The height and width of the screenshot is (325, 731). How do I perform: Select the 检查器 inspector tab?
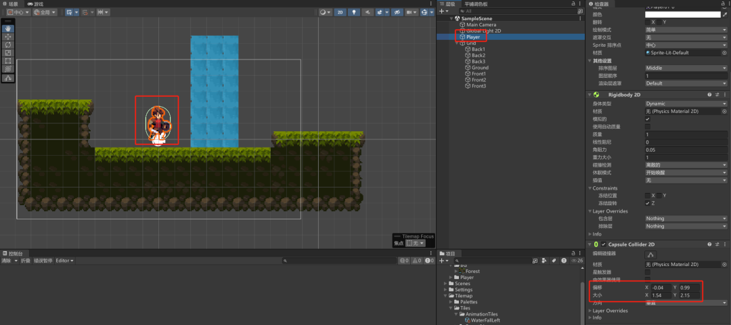click(x=598, y=4)
